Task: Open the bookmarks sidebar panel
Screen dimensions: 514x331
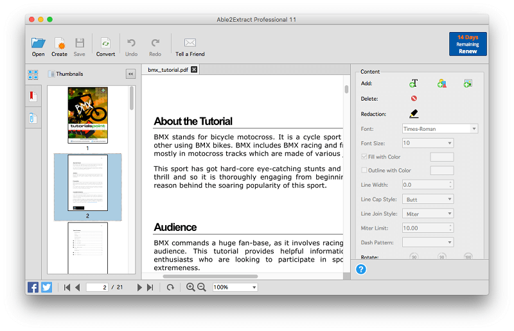Action: pyautogui.click(x=33, y=96)
